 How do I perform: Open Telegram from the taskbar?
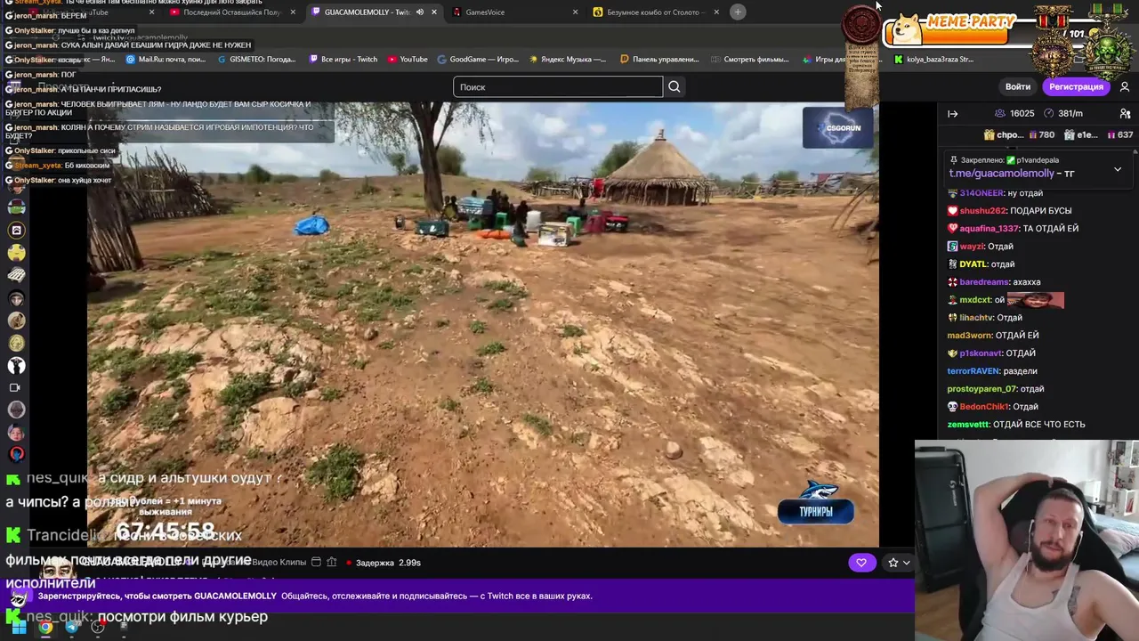[72, 627]
